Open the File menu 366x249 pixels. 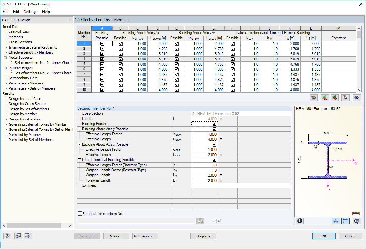tap(5, 12)
